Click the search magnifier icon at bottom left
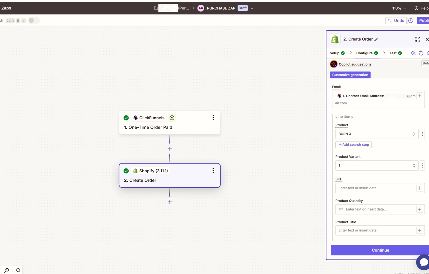429x274 pixels. 18,270
